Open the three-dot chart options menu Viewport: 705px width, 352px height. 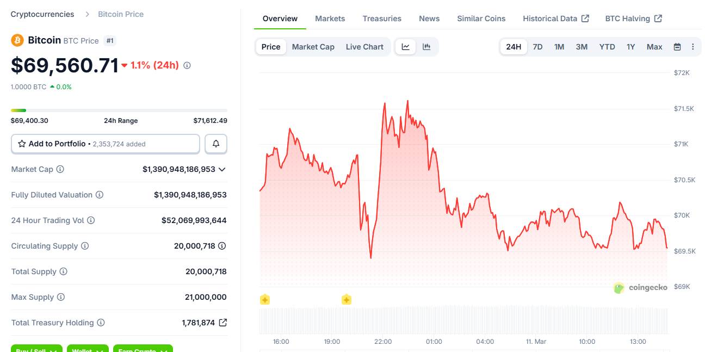pyautogui.click(x=694, y=46)
